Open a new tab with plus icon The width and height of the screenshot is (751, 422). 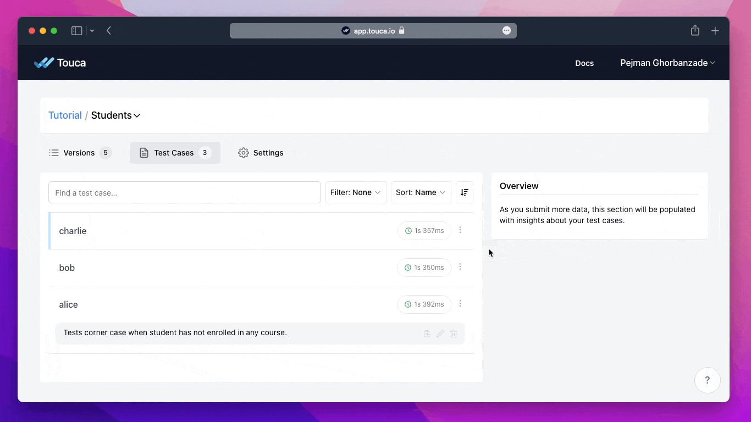pyautogui.click(x=715, y=31)
